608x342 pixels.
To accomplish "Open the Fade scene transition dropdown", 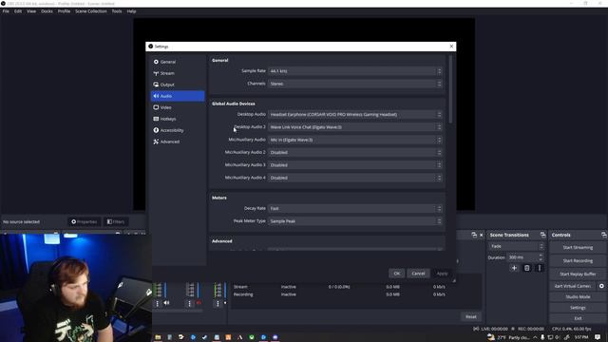I will point(516,246).
